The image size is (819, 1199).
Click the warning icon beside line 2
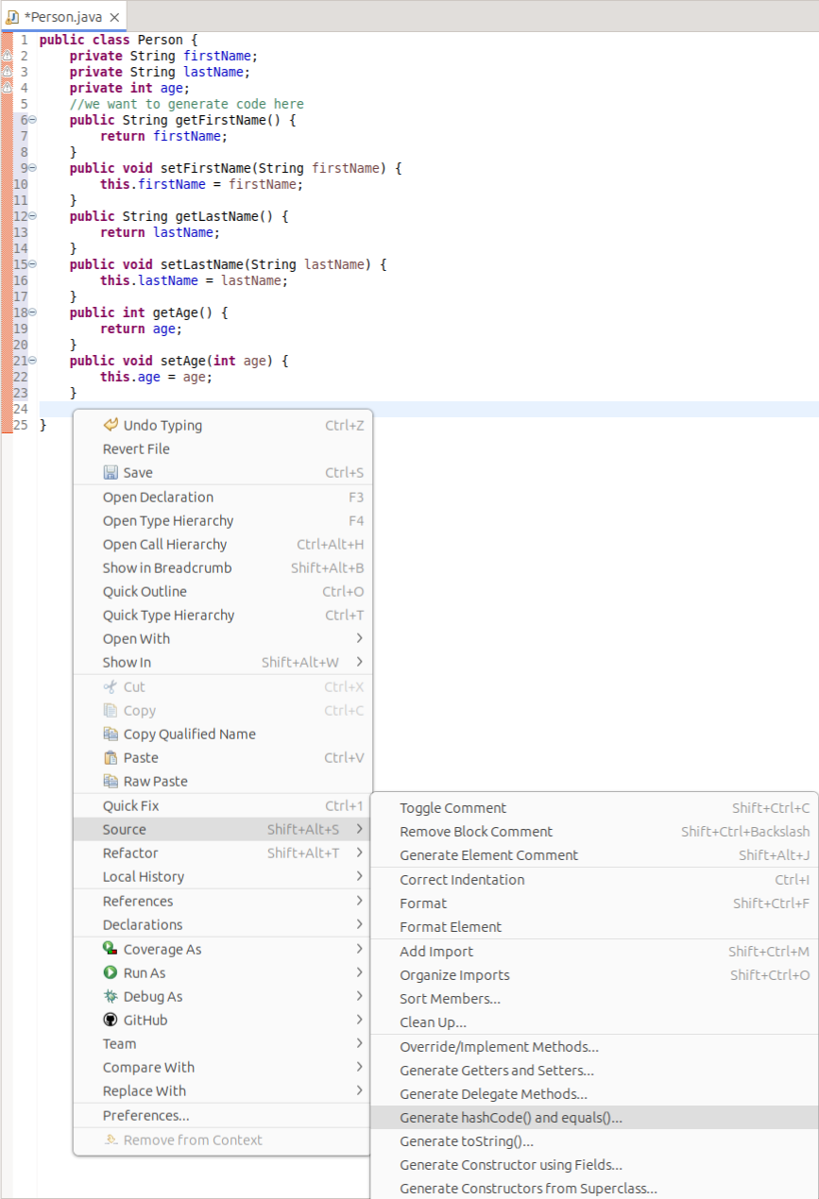pos(7,56)
